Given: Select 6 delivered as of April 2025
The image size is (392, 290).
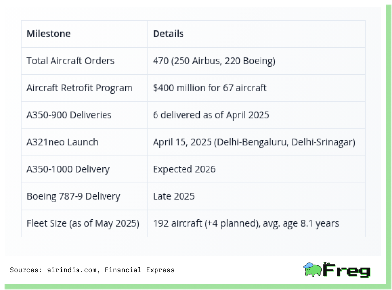Looking at the screenshot, I should [211, 115].
